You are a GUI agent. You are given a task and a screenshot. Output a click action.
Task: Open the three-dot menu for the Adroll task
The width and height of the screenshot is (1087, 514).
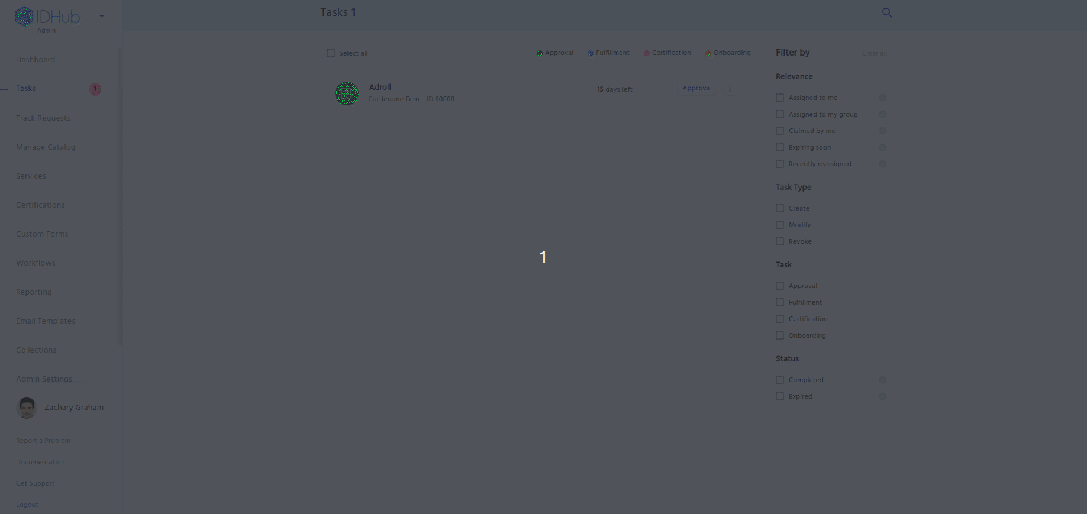click(730, 89)
